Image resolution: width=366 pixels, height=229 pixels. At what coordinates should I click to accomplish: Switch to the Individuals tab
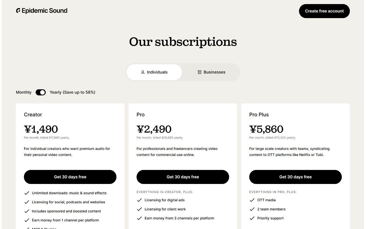(154, 72)
